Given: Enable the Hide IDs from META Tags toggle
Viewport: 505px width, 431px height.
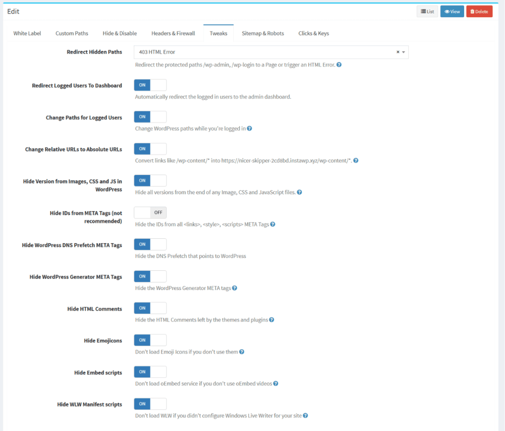Looking at the screenshot, I should (150, 212).
